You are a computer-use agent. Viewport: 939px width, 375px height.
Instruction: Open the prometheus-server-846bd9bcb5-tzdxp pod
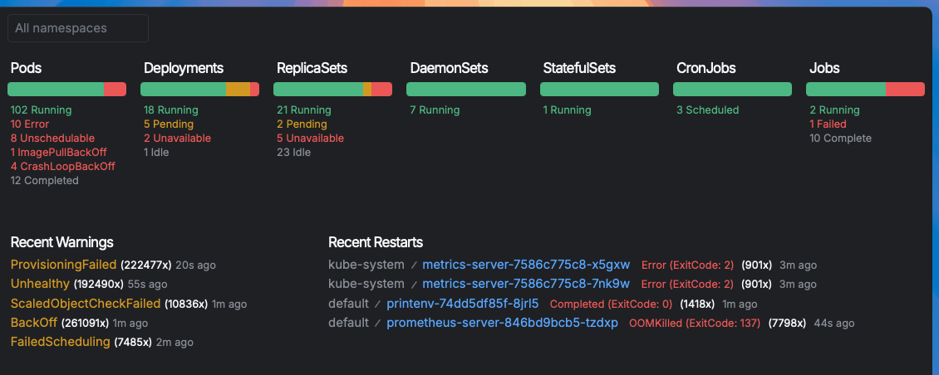pyautogui.click(x=502, y=323)
